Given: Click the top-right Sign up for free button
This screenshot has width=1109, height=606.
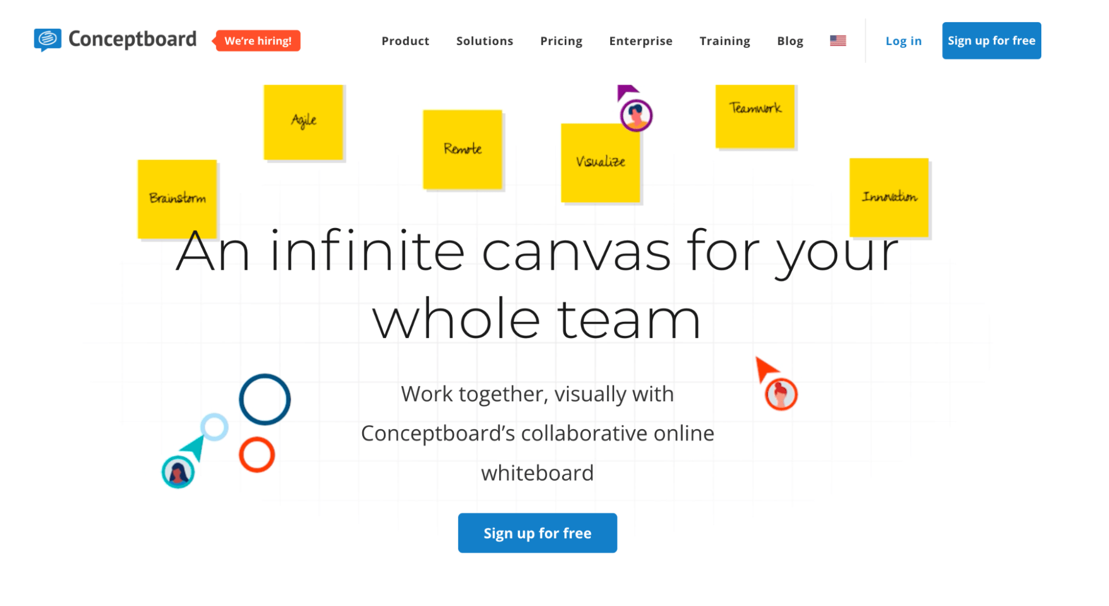Looking at the screenshot, I should [x=992, y=41].
